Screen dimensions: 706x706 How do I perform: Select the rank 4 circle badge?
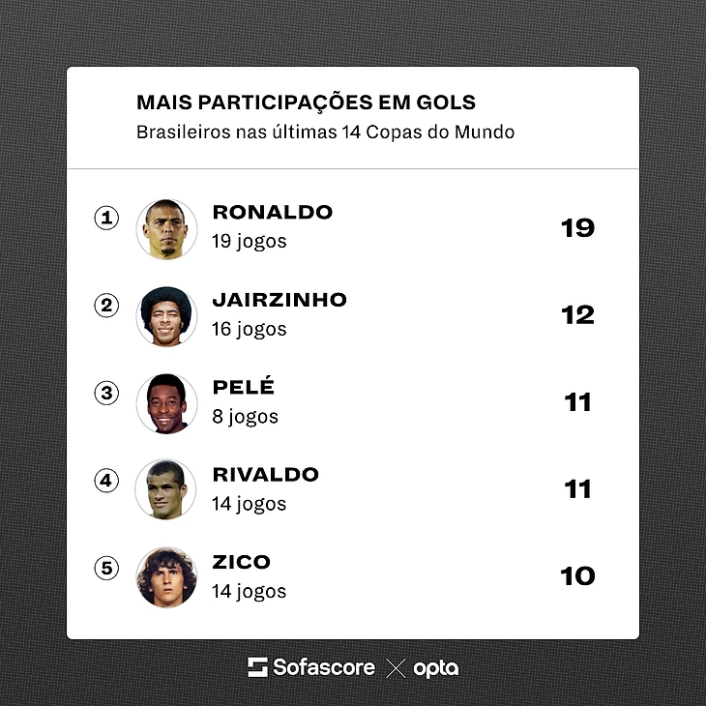pyautogui.click(x=106, y=480)
